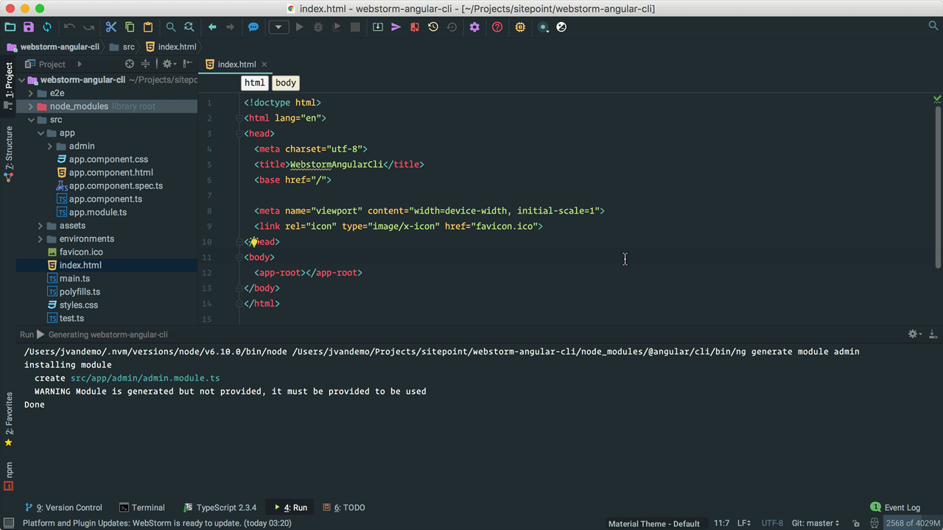Click the Synchronize refresh icon
Screen dimensions: 943x530
pos(47,27)
